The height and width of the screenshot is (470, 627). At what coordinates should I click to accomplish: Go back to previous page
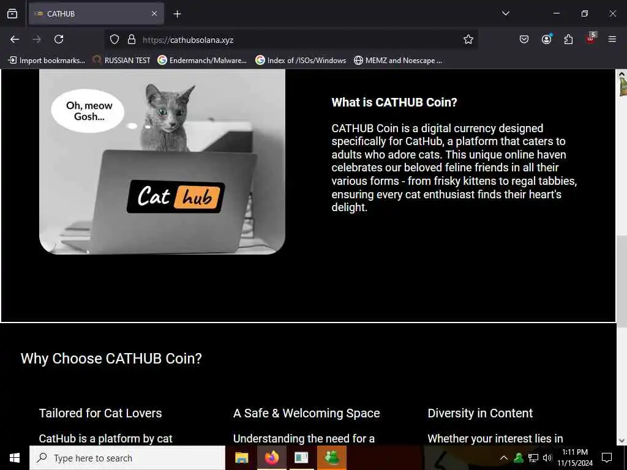tap(15, 39)
